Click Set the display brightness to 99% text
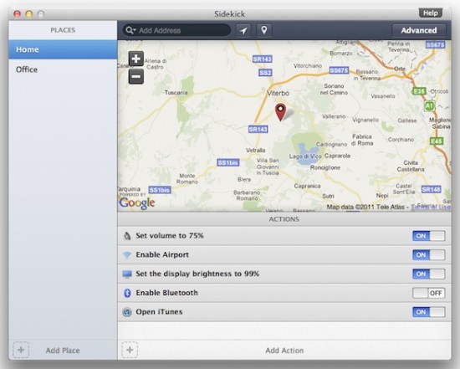This screenshot has height=369, width=460. pos(197,274)
